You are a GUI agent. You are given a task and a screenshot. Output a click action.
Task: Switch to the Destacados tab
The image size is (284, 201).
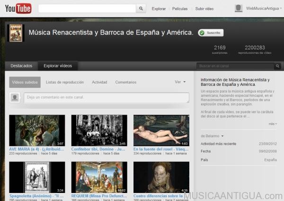[x=21, y=66]
